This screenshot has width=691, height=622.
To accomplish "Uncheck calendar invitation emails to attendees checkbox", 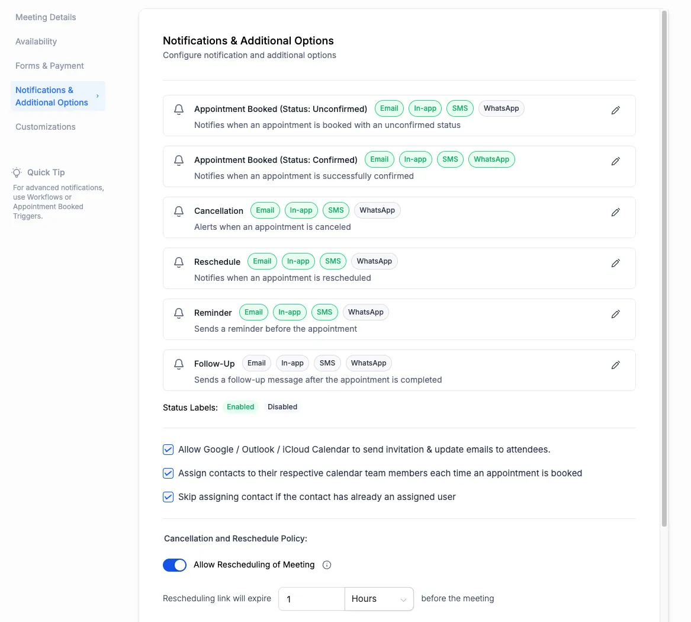I will point(168,450).
